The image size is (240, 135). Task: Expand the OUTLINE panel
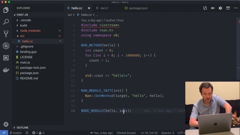tap(22, 127)
